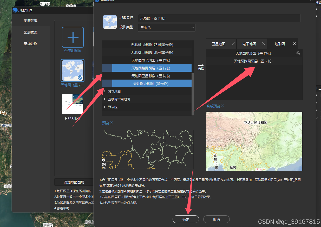Click the location marker icon on 天地图地形图 row
The image size is (321, 227).
[298, 53]
